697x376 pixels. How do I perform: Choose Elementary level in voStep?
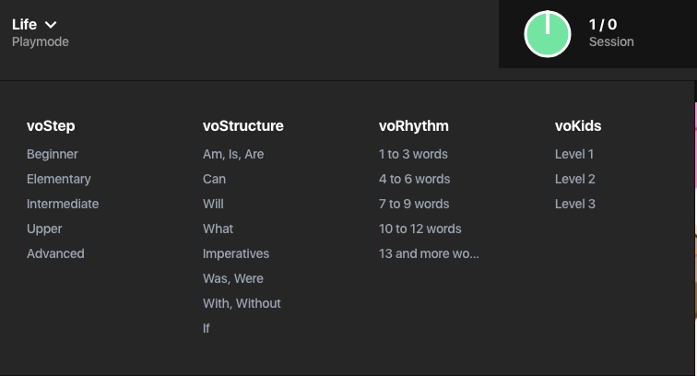[59, 179]
